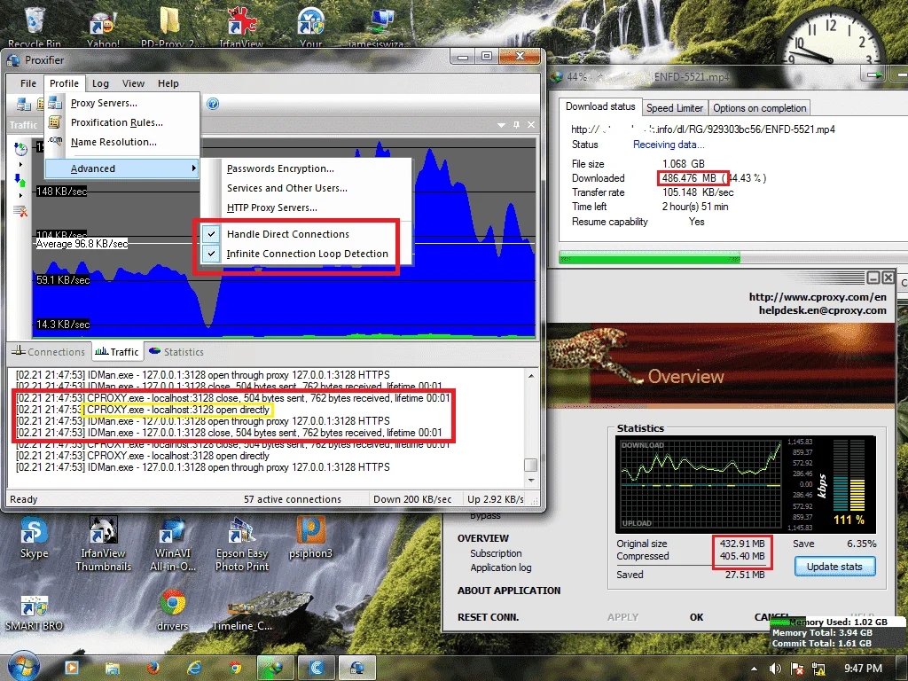
Task: Open the File menu in Proxifier
Action: pos(27,83)
